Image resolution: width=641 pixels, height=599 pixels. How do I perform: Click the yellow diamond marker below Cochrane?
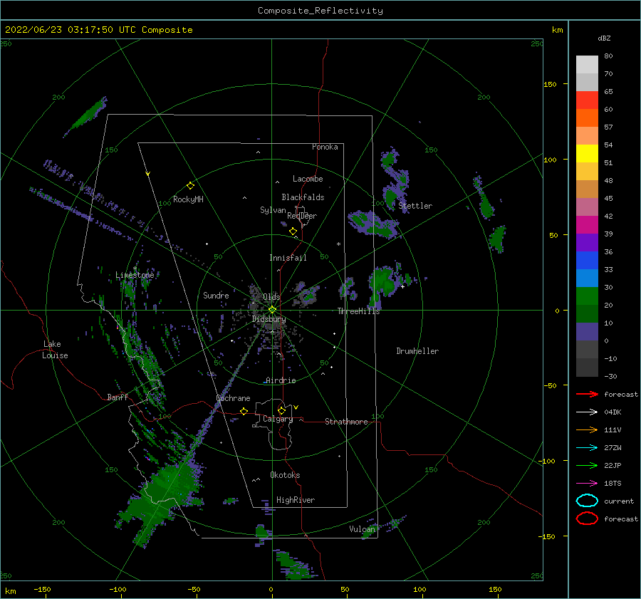pos(244,411)
